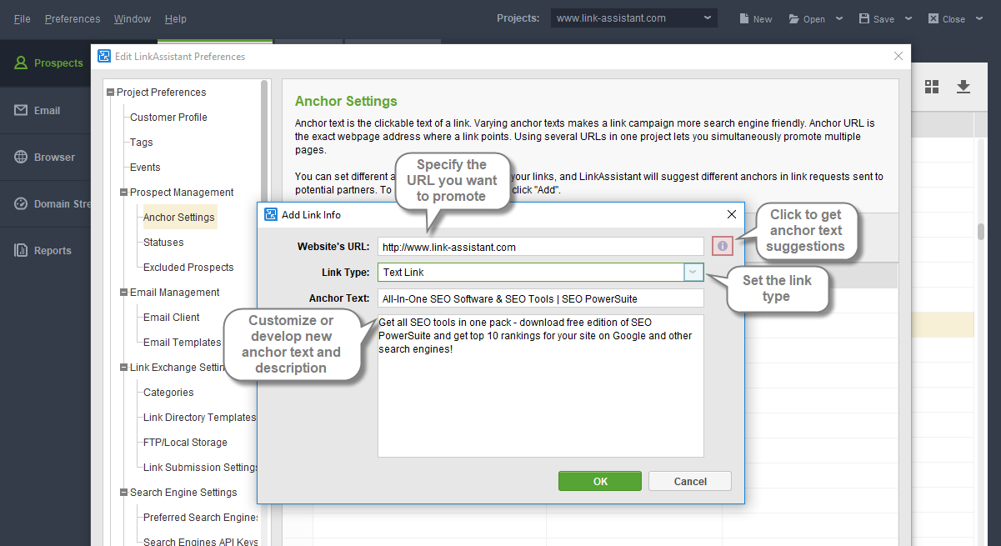Click into the link description text area
This screenshot has height=546, width=1001.
tap(541, 386)
